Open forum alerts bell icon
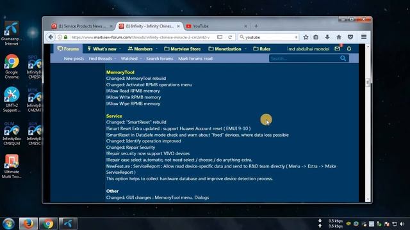The height and width of the screenshot is (230, 410). click(x=349, y=49)
